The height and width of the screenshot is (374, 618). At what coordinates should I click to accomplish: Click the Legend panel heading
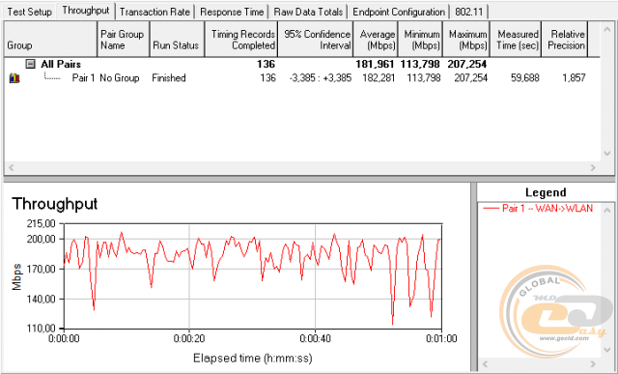click(x=546, y=192)
